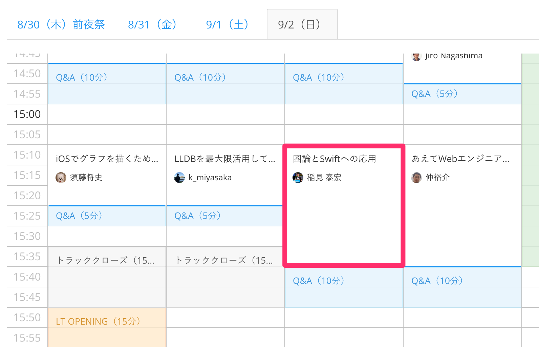Click the Q&A（5分）block at 14:55
Screen dimensions: 539x347
[462, 94]
